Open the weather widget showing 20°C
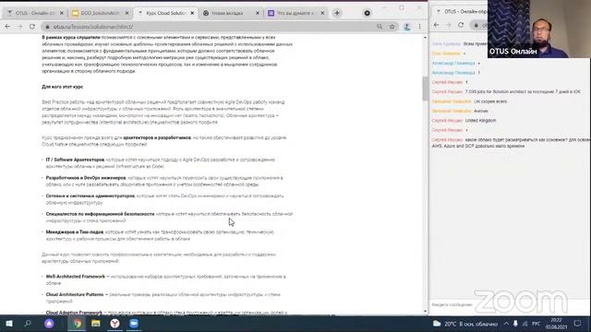Screen dimensions: 591x332 coord(465,324)
